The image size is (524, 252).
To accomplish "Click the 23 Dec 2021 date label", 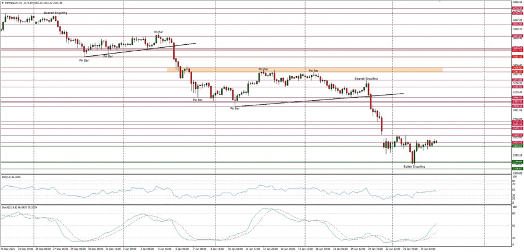I will point(8,249).
